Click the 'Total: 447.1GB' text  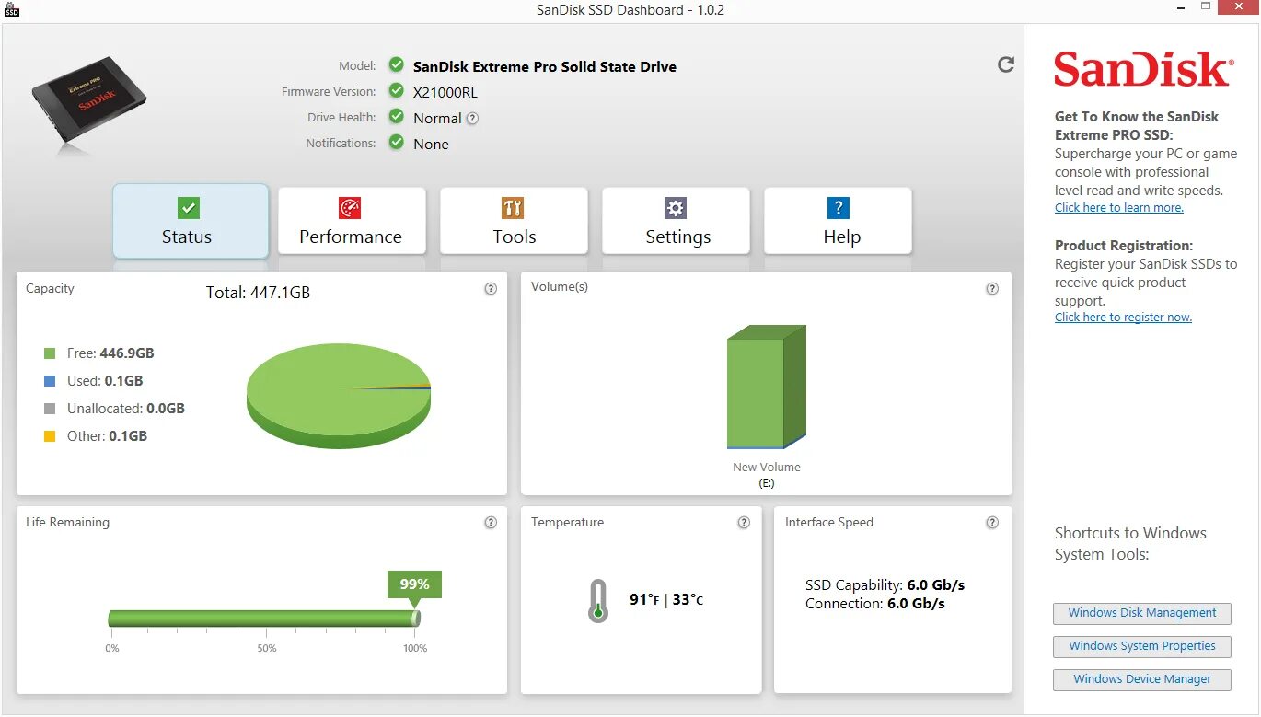258,293
